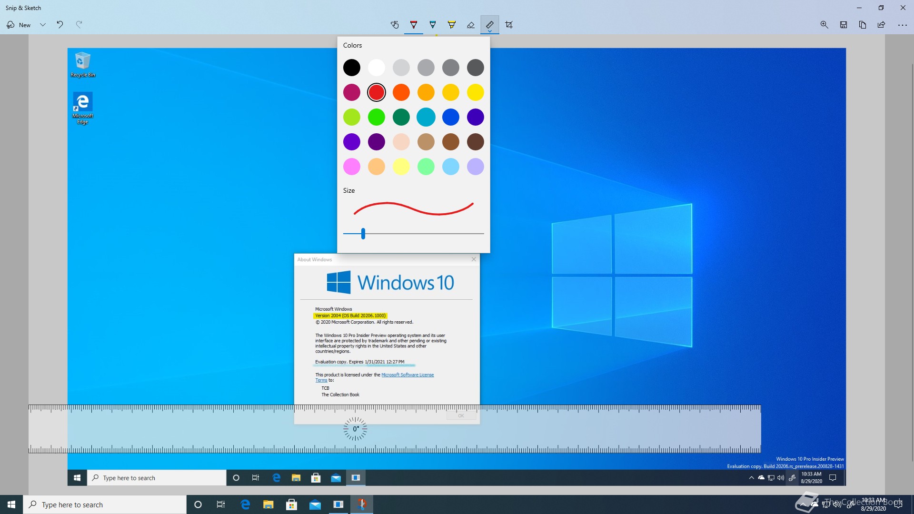
Task: Open File Explorer from the taskbar
Action: pyautogui.click(x=268, y=504)
